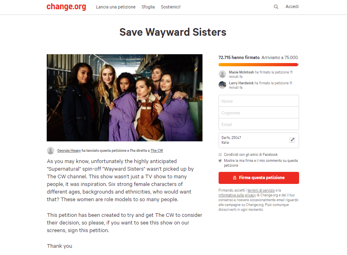
Task: Click the Accedi login link
Action: pos(292,6)
